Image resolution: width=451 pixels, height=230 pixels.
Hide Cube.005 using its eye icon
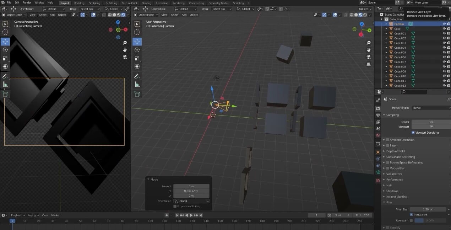444,52
